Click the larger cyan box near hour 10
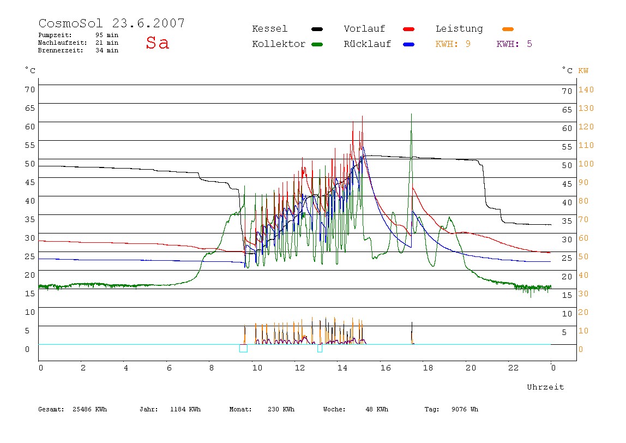Image resolution: width=626 pixels, height=443 pixels. 243,348
